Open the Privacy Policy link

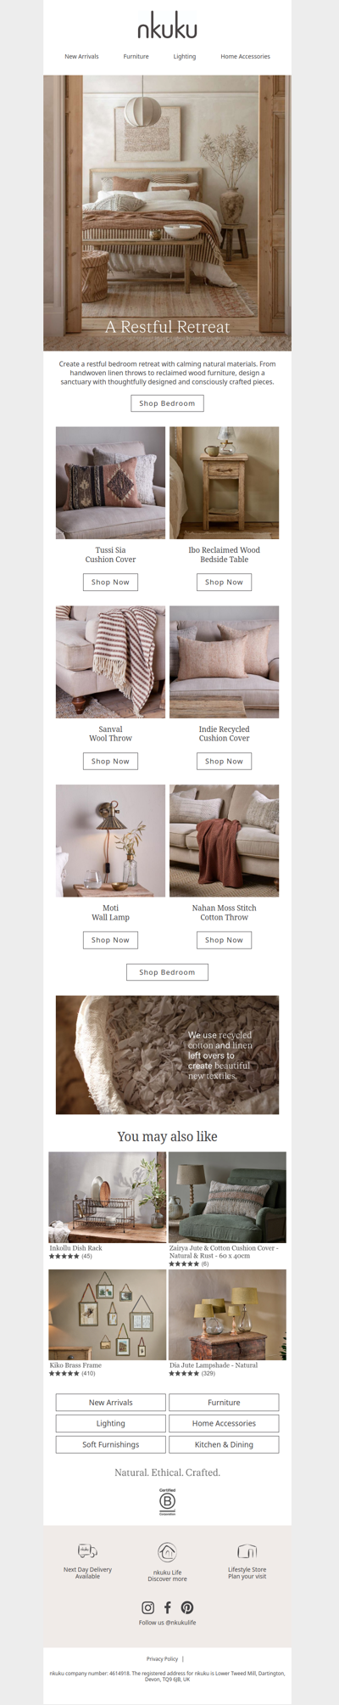coord(162,1659)
